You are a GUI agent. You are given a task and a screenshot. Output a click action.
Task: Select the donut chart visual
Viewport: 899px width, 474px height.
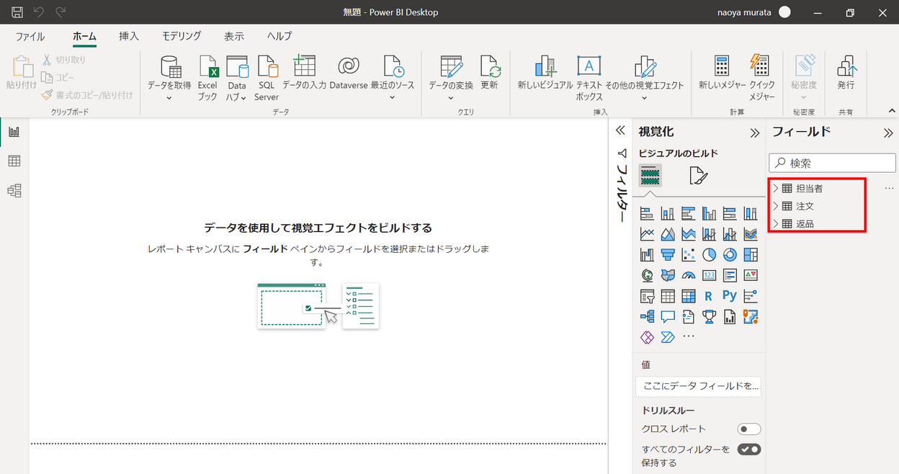point(730,255)
